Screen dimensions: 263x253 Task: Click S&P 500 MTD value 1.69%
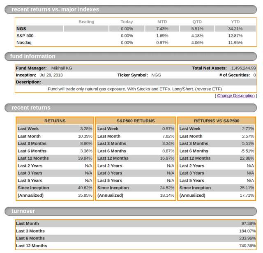click(162, 36)
